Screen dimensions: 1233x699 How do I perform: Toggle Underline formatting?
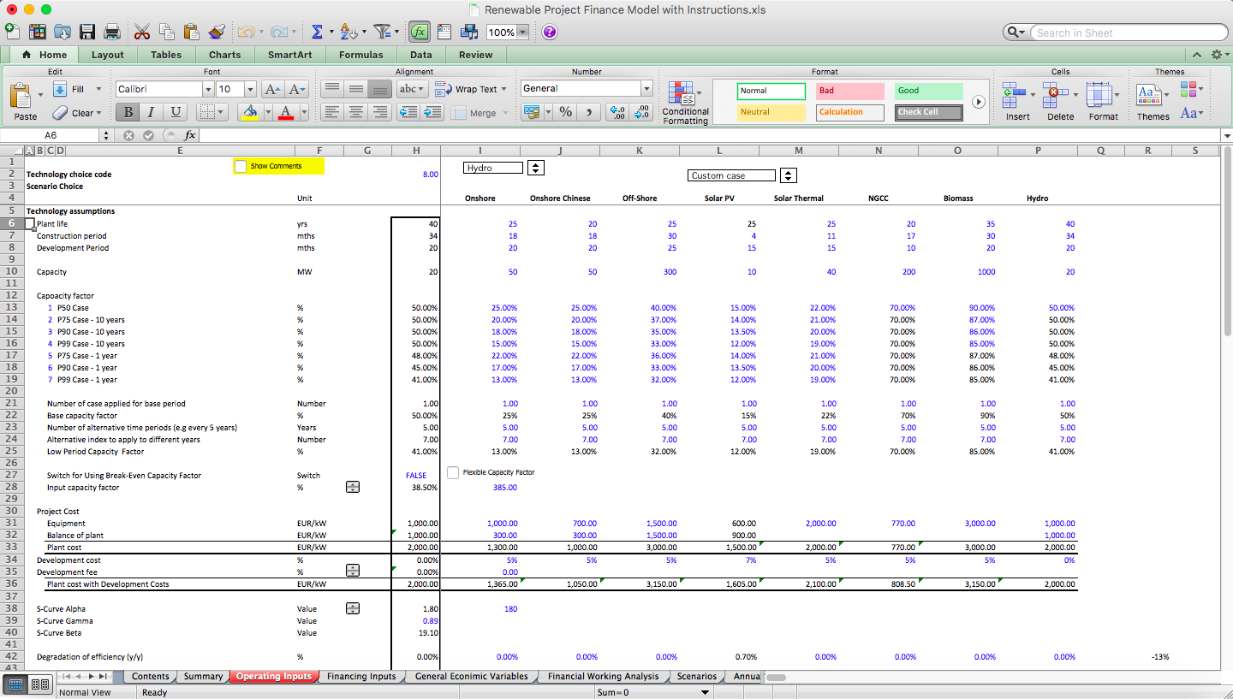(176, 112)
